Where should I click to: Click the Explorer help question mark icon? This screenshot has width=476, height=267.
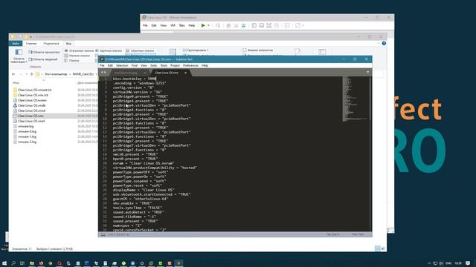pyautogui.click(x=384, y=43)
